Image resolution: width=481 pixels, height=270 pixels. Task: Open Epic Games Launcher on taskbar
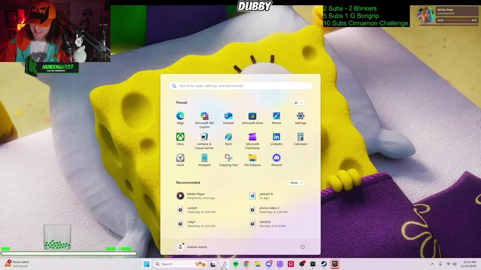[335, 264]
